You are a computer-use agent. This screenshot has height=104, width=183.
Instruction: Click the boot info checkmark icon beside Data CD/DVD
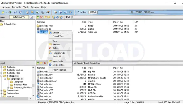point(31,17)
